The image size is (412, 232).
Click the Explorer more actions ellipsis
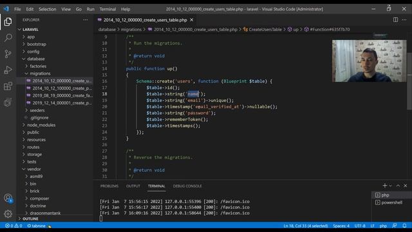pos(86,20)
